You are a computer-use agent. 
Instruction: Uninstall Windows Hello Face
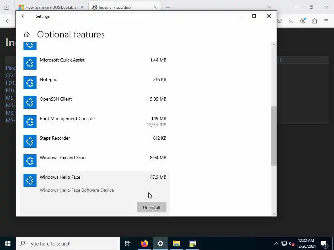[x=151, y=207]
